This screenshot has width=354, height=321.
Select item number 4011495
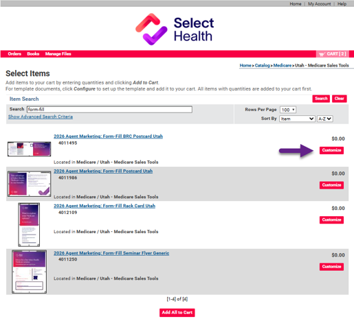coord(67,143)
